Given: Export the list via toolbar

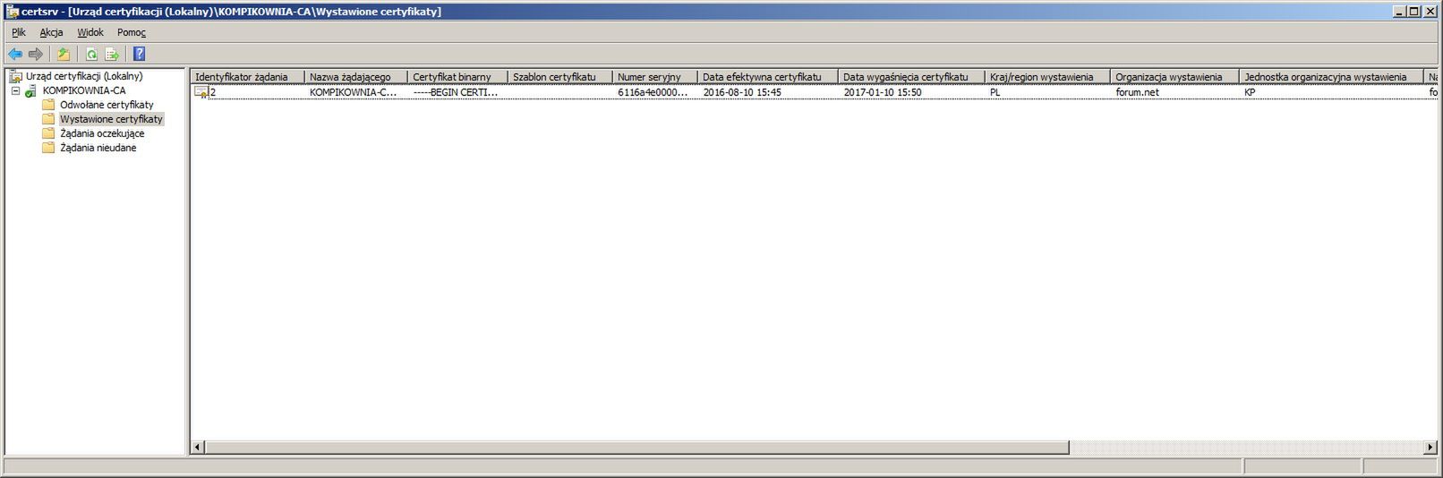Looking at the screenshot, I should (112, 55).
